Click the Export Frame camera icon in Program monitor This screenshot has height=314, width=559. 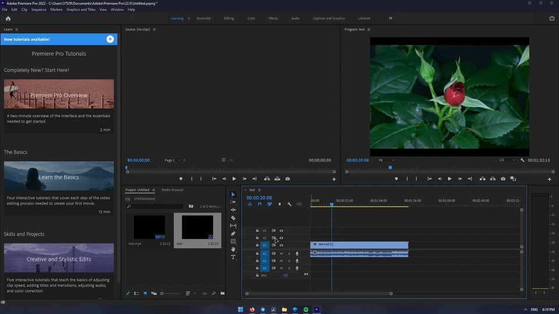click(503, 179)
